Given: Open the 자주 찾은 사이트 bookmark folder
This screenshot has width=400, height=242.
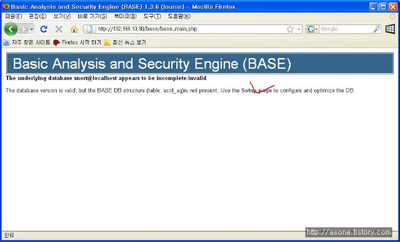Looking at the screenshot, I should (27, 43).
